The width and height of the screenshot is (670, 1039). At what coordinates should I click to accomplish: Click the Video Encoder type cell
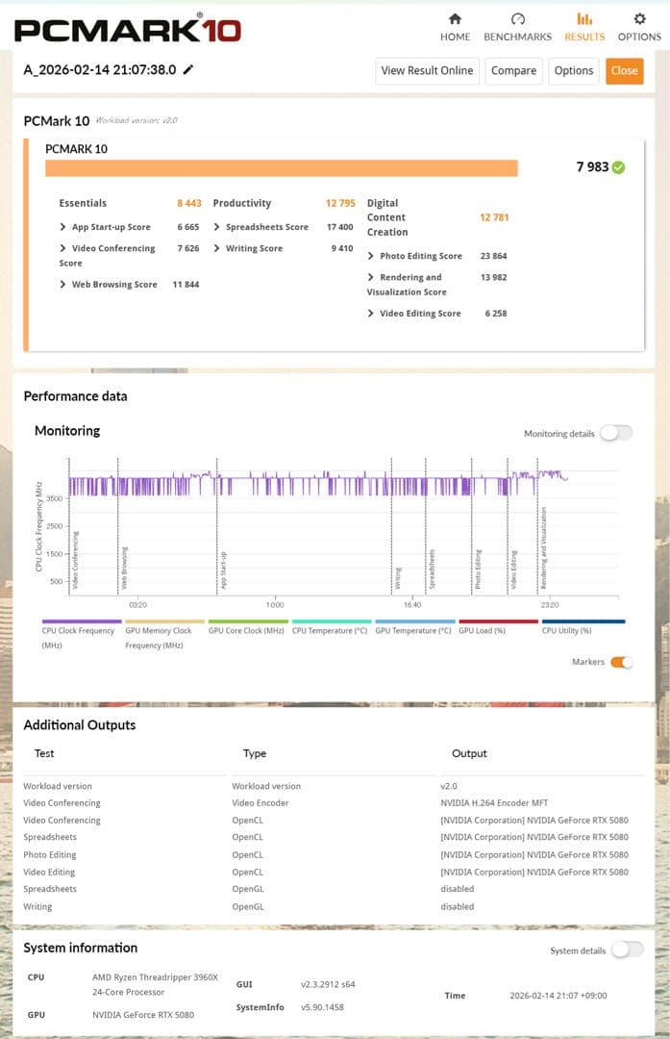261,802
